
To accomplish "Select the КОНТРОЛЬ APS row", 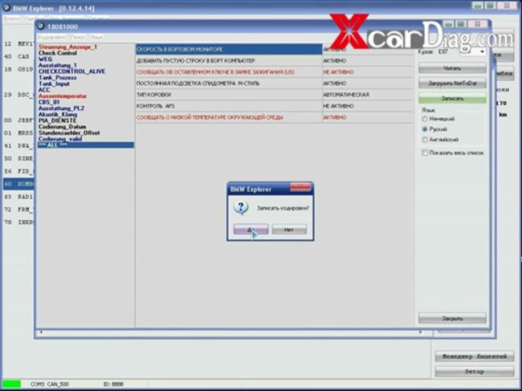I will 229,106.
